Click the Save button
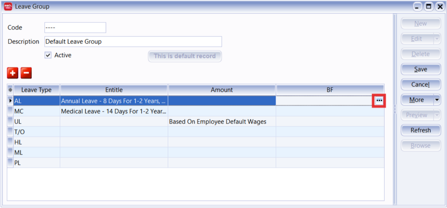The image size is (447, 208). (421, 69)
